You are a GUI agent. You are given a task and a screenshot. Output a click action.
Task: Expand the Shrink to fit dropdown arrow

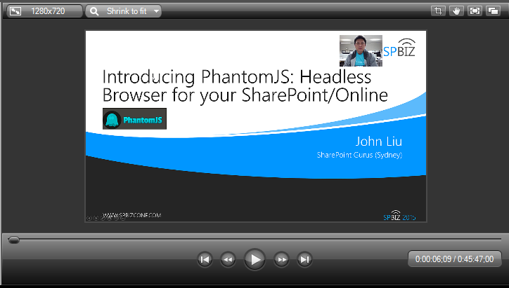(x=155, y=11)
